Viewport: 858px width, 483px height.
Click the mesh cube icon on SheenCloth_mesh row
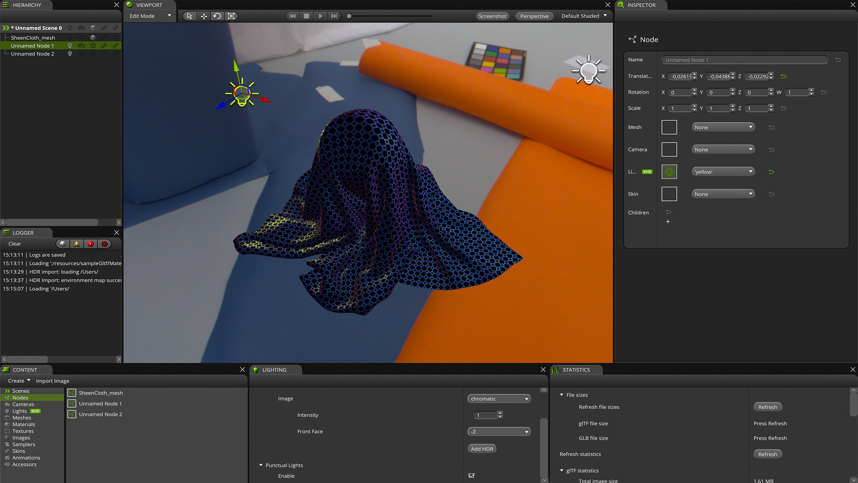(93, 38)
